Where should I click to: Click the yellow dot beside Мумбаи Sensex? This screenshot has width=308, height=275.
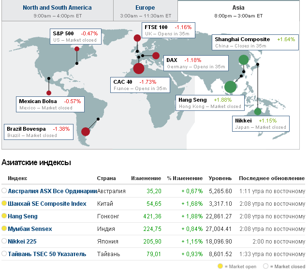tap(4, 229)
